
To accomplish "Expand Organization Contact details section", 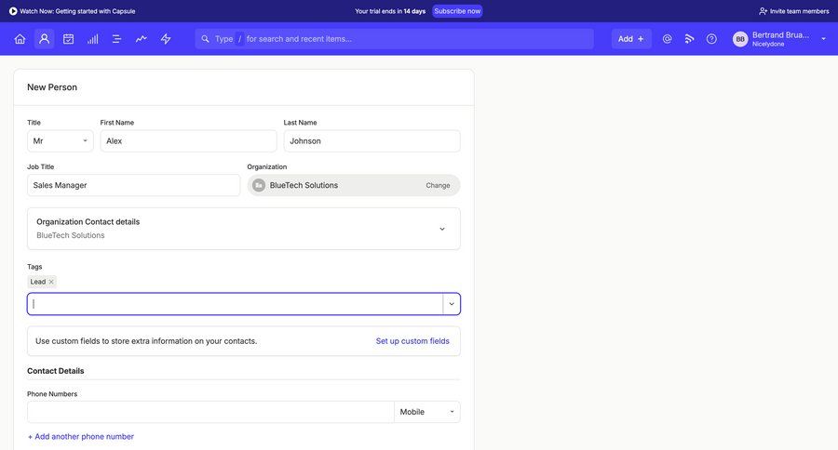I will click(x=441, y=229).
